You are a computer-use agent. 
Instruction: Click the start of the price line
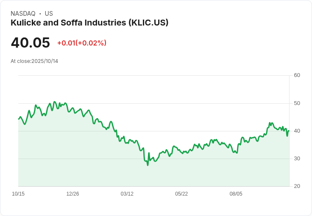coord(19,119)
